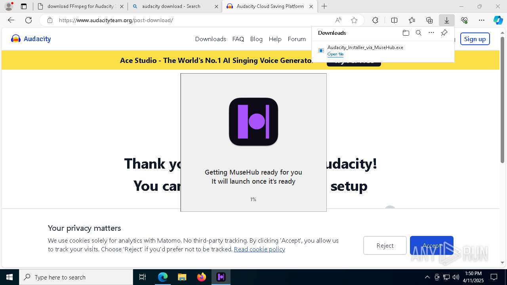Select the MuseHub installer taskbar icon
The image size is (507, 285).
point(221,277)
